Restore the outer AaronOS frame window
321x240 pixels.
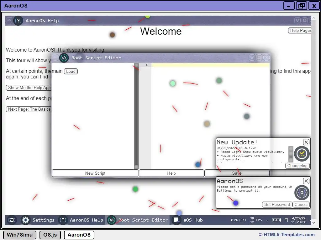click(302, 6)
